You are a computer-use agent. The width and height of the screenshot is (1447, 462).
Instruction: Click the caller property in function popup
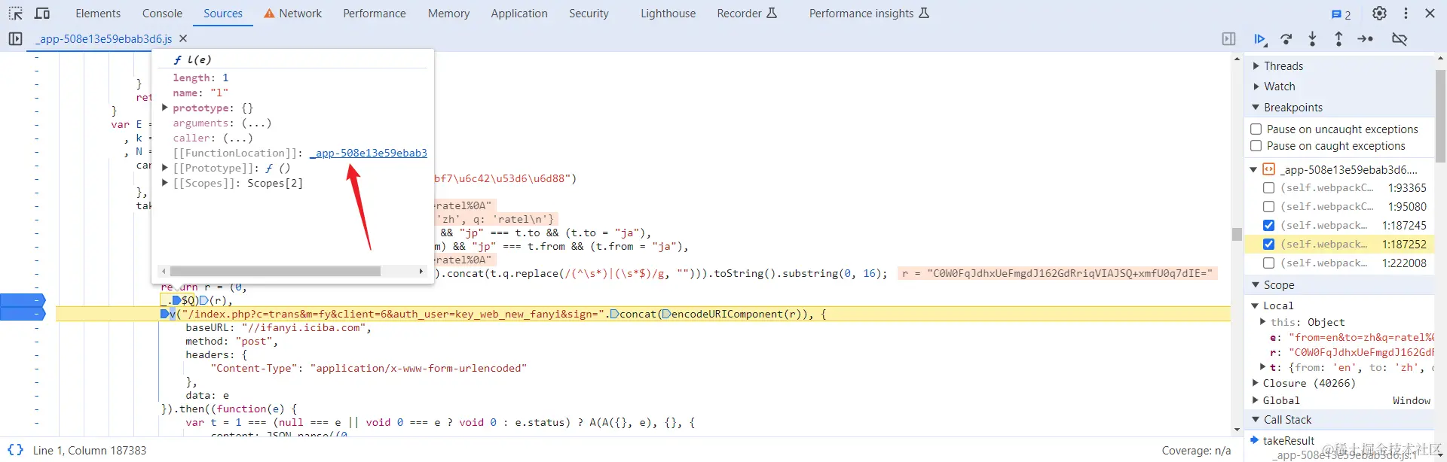(x=213, y=138)
